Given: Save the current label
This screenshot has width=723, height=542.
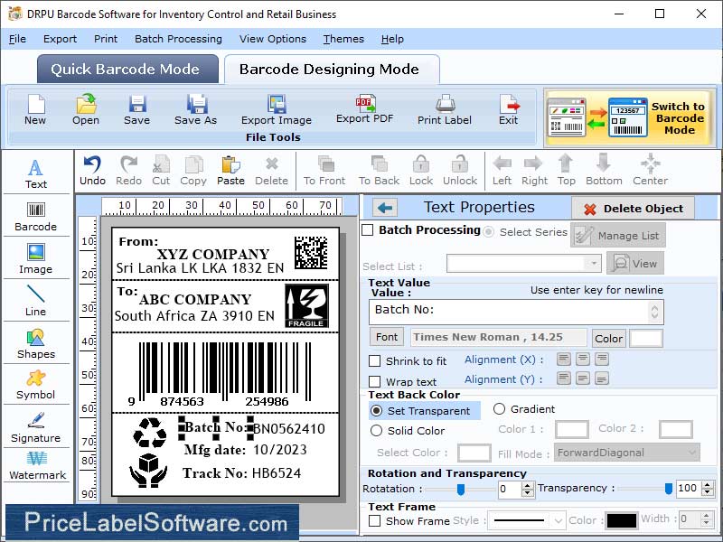Looking at the screenshot, I should [x=137, y=109].
